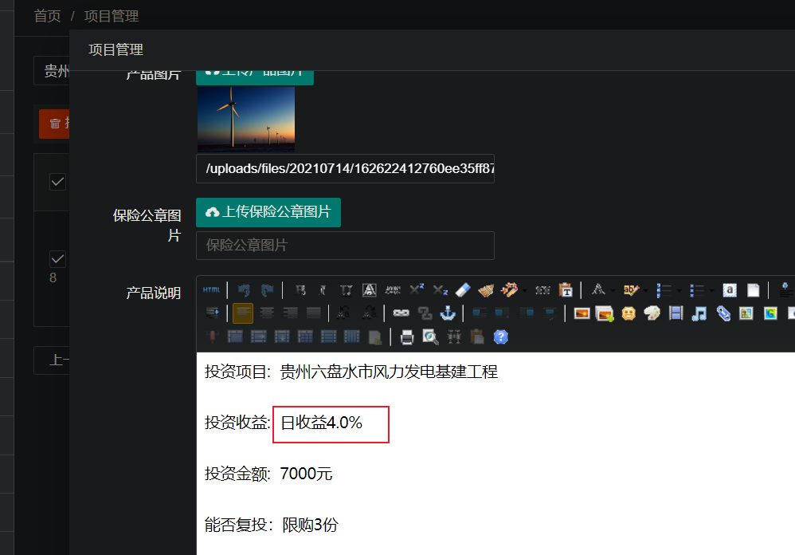Print document with printer icon
This screenshot has width=795, height=555.
(407, 337)
